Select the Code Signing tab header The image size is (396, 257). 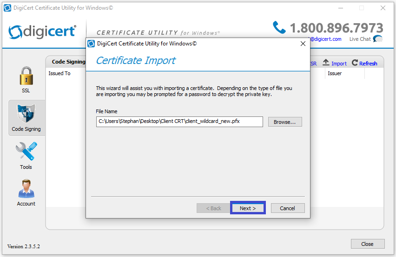(x=68, y=62)
